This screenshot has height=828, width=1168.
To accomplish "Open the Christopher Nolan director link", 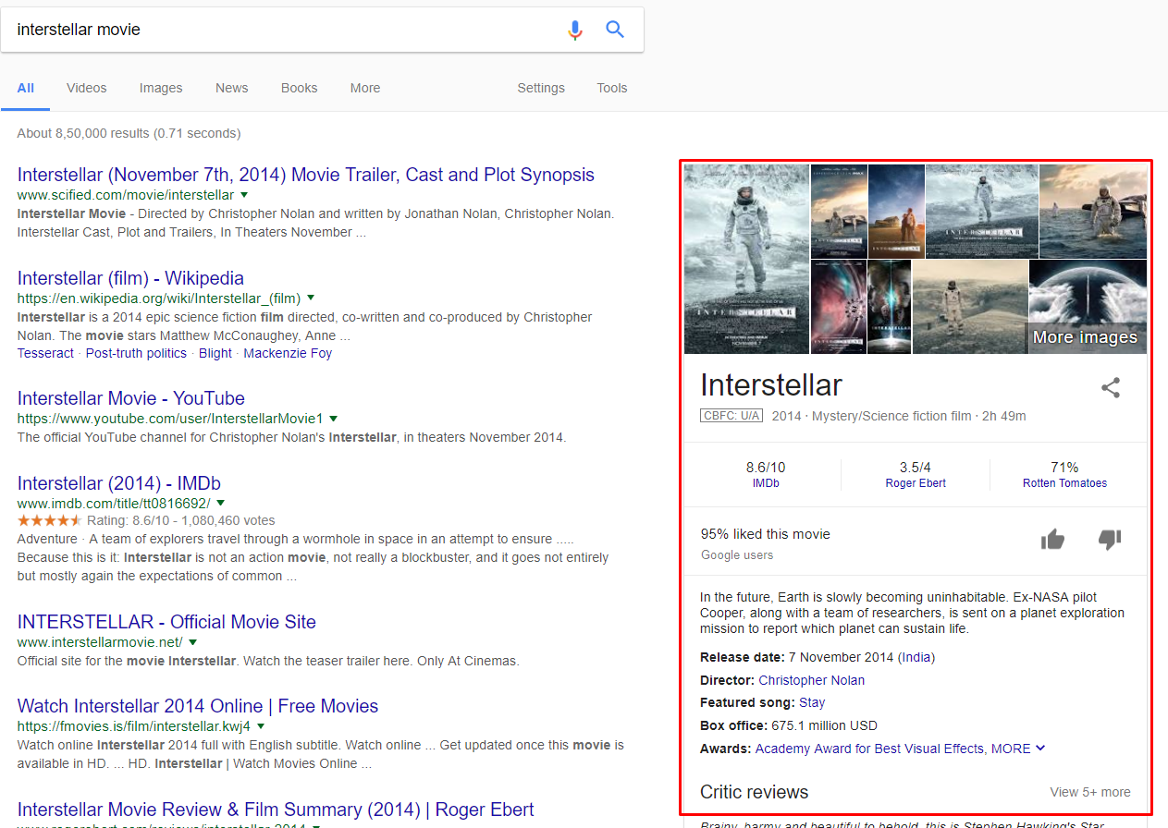I will tap(812, 680).
